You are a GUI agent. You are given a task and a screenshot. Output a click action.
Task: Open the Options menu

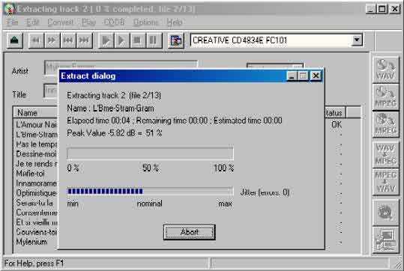[x=145, y=22]
